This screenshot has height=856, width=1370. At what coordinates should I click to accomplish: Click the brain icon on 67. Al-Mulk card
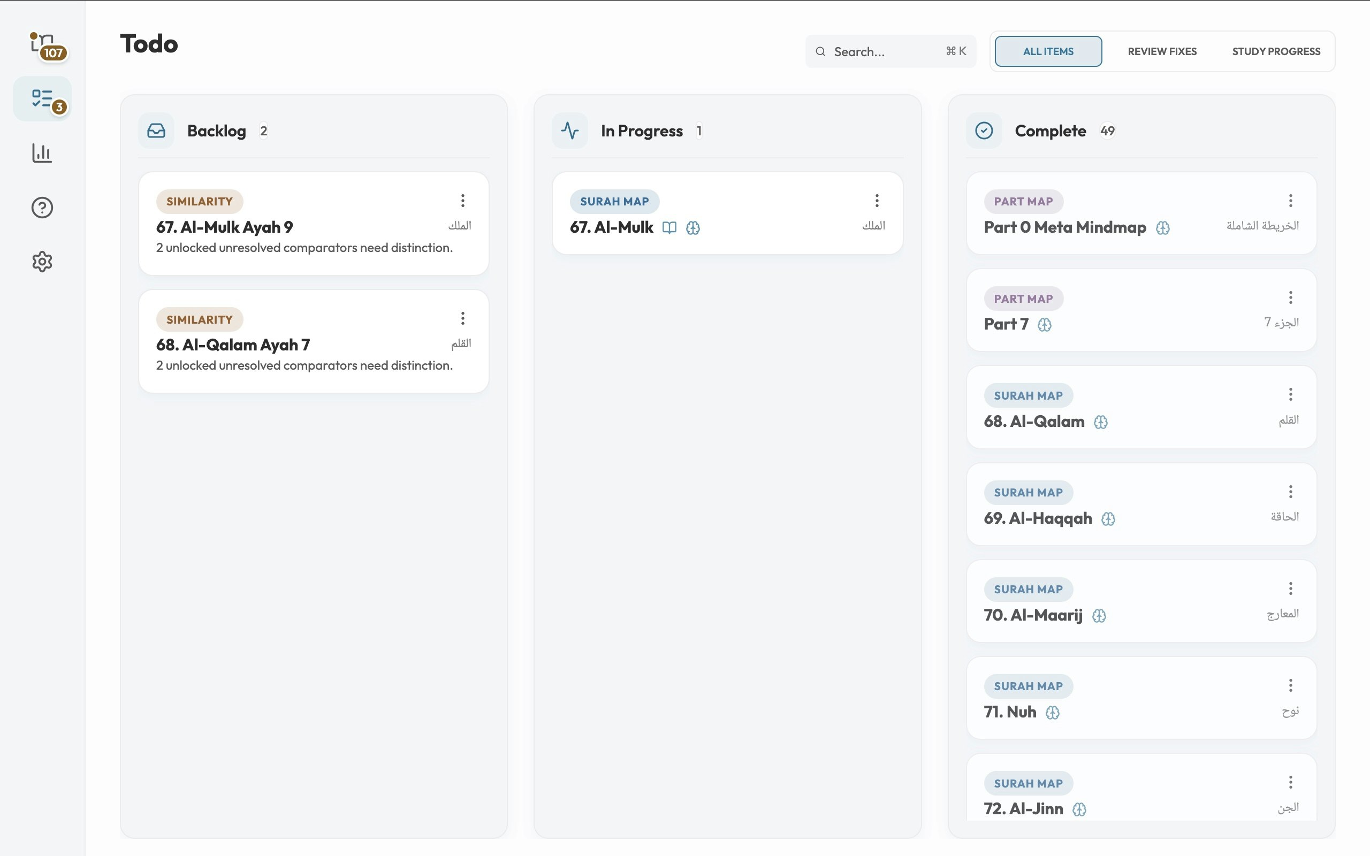pyautogui.click(x=693, y=227)
